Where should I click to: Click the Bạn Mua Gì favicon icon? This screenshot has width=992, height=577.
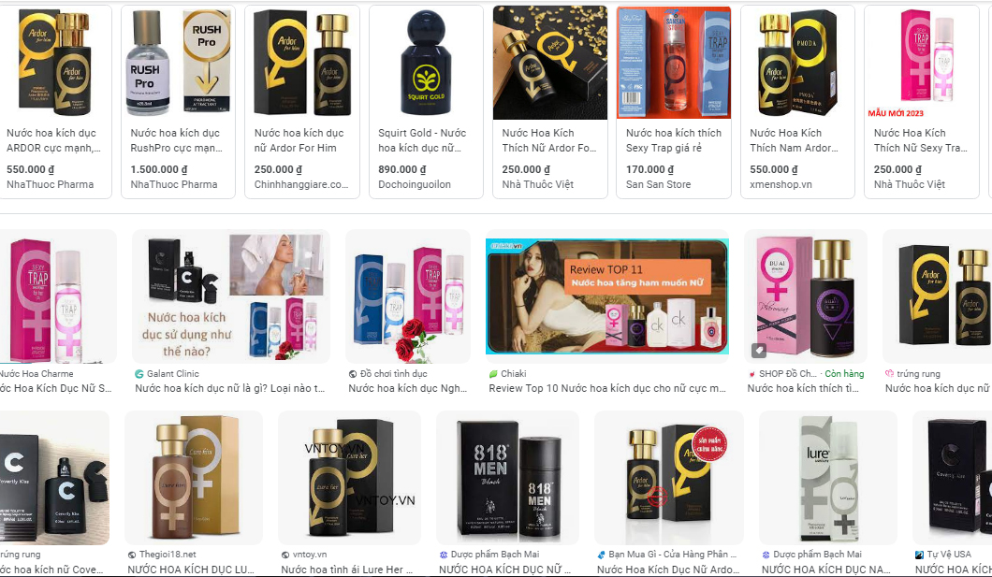click(x=601, y=555)
